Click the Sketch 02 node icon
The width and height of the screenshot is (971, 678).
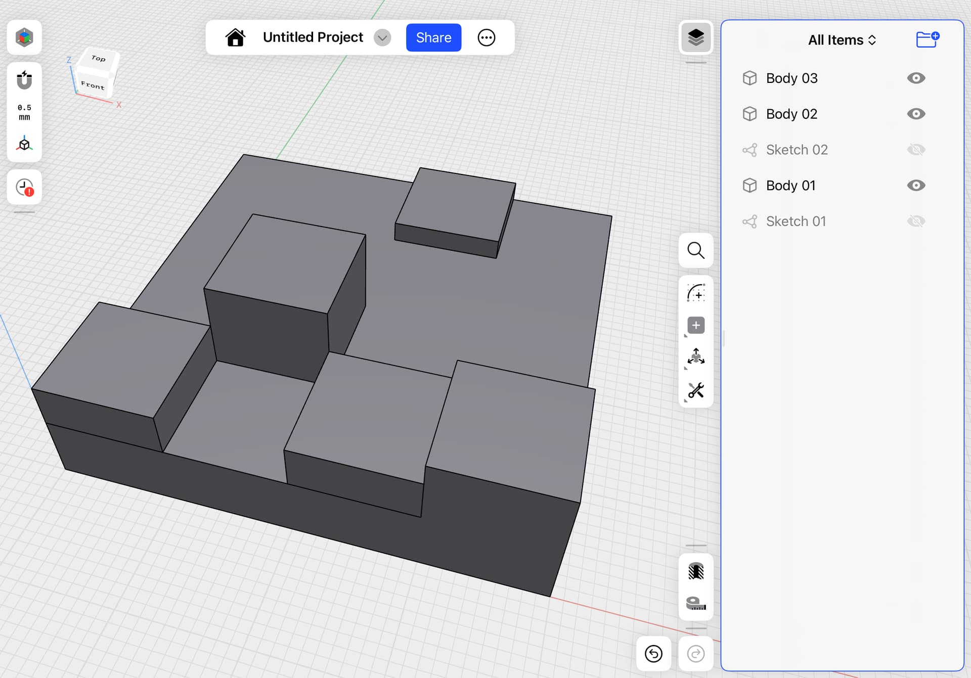tap(749, 150)
